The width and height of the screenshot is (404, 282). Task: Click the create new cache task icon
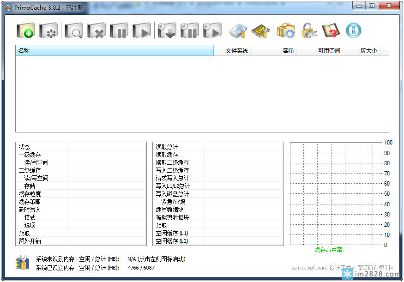(x=26, y=31)
